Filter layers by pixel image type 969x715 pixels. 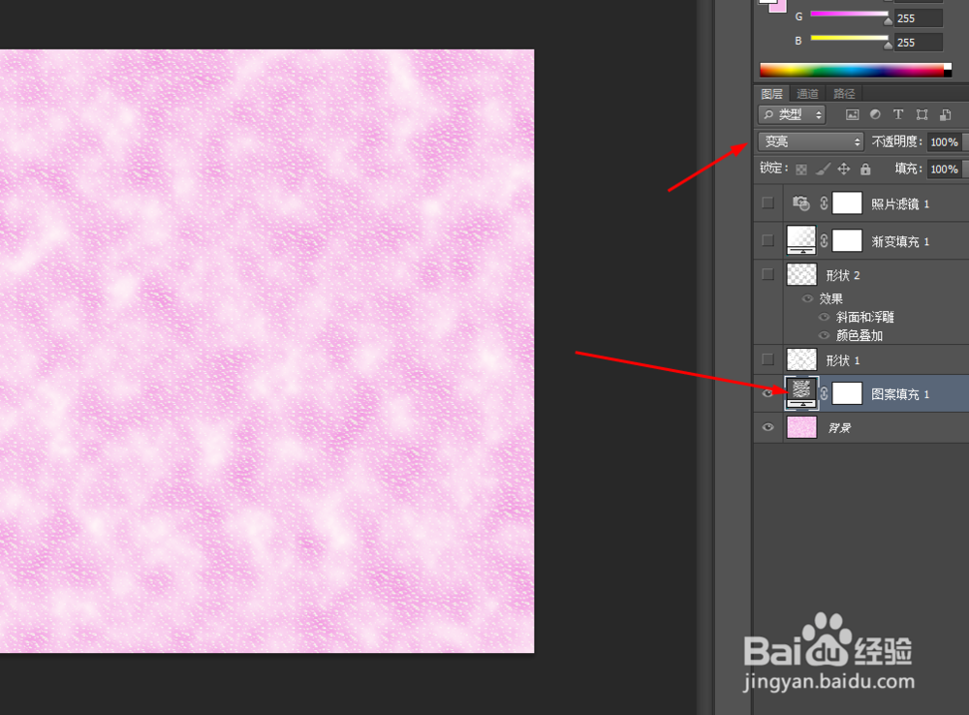[x=852, y=114]
